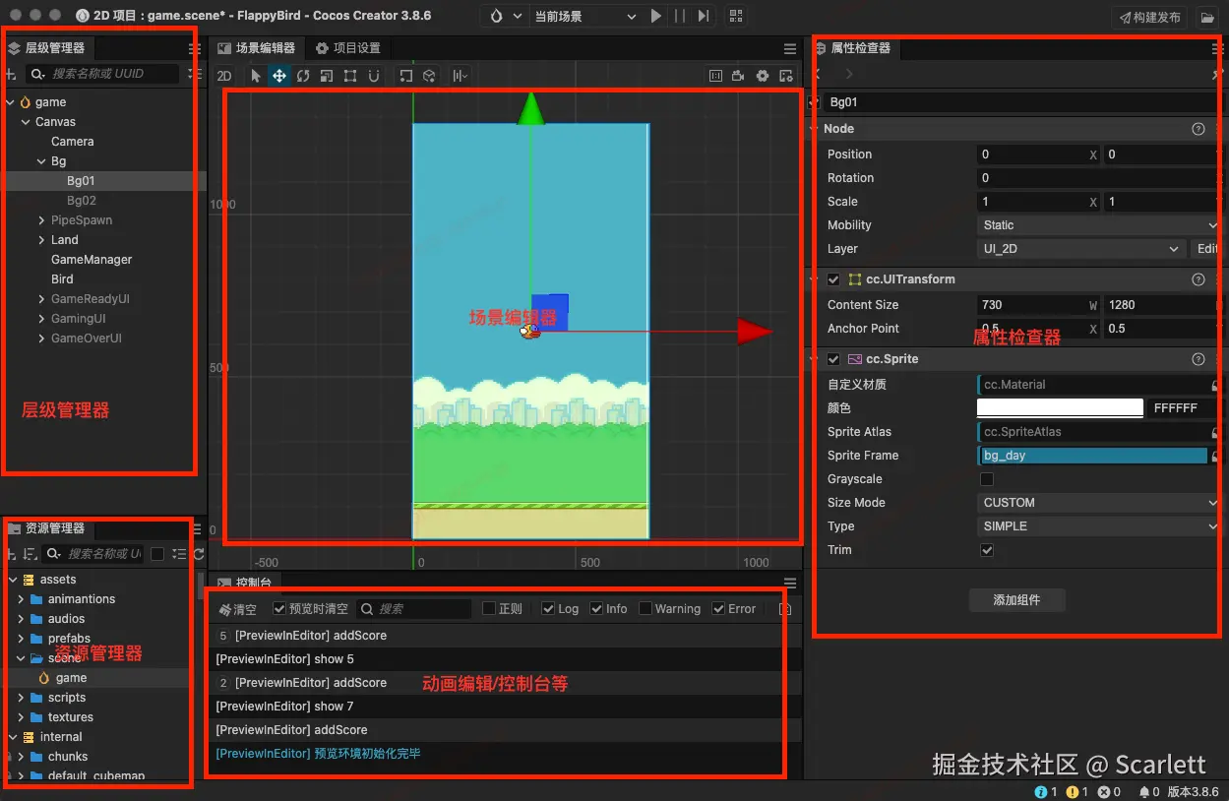1229x801 pixels.
Task: Select the 资源管理器 tab
Action: point(47,528)
